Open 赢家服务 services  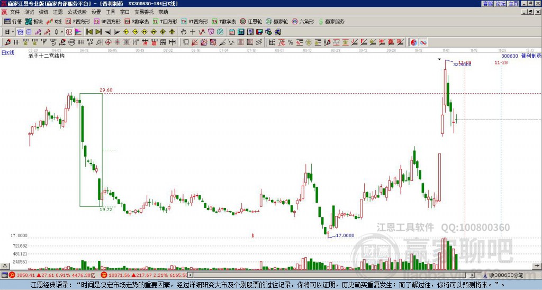331,21
